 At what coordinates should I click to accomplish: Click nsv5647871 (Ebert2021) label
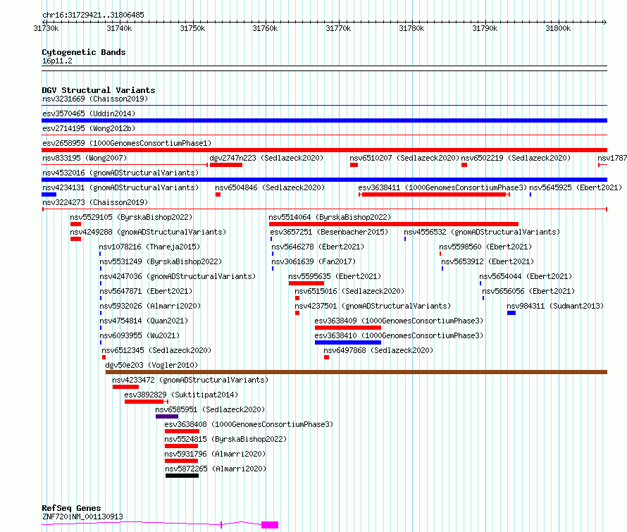[146, 291]
